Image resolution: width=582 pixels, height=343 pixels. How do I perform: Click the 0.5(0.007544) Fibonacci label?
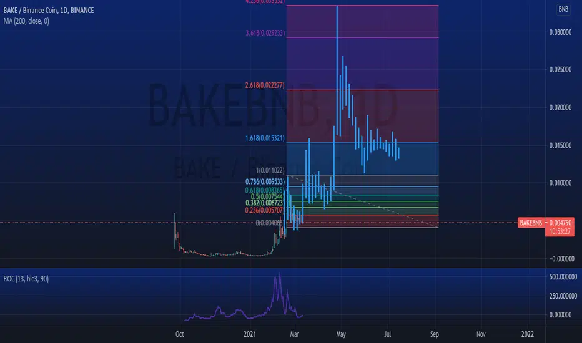click(x=267, y=196)
